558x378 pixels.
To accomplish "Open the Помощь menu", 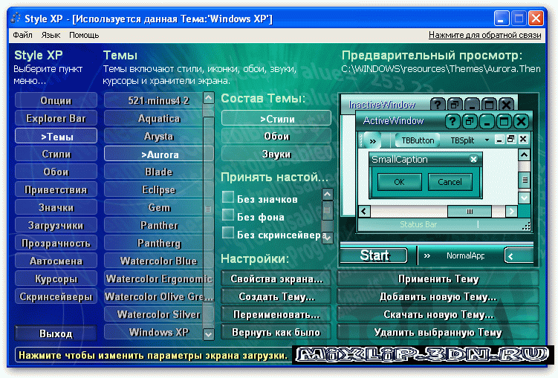I will pos(84,35).
